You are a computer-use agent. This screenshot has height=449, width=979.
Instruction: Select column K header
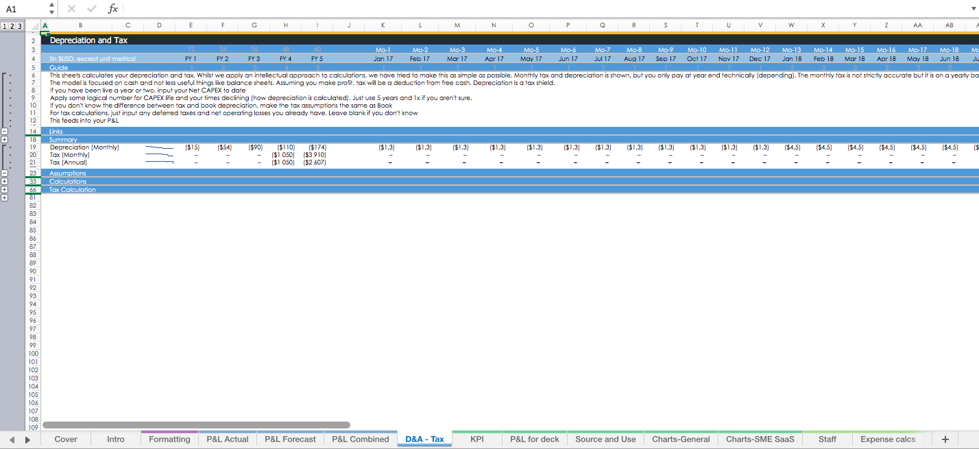[x=383, y=26]
